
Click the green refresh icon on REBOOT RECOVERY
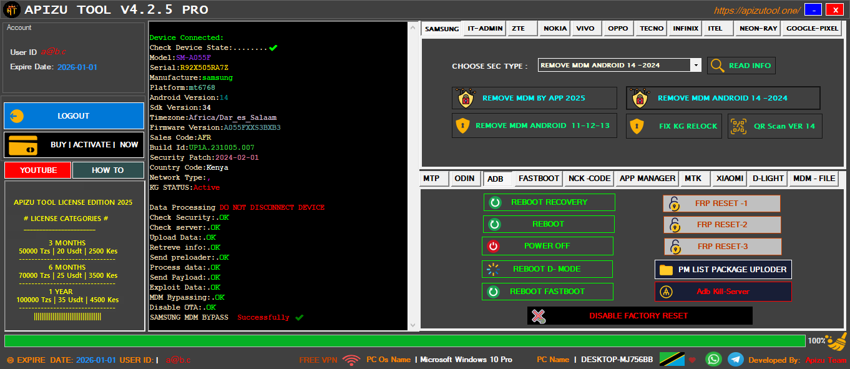point(495,202)
